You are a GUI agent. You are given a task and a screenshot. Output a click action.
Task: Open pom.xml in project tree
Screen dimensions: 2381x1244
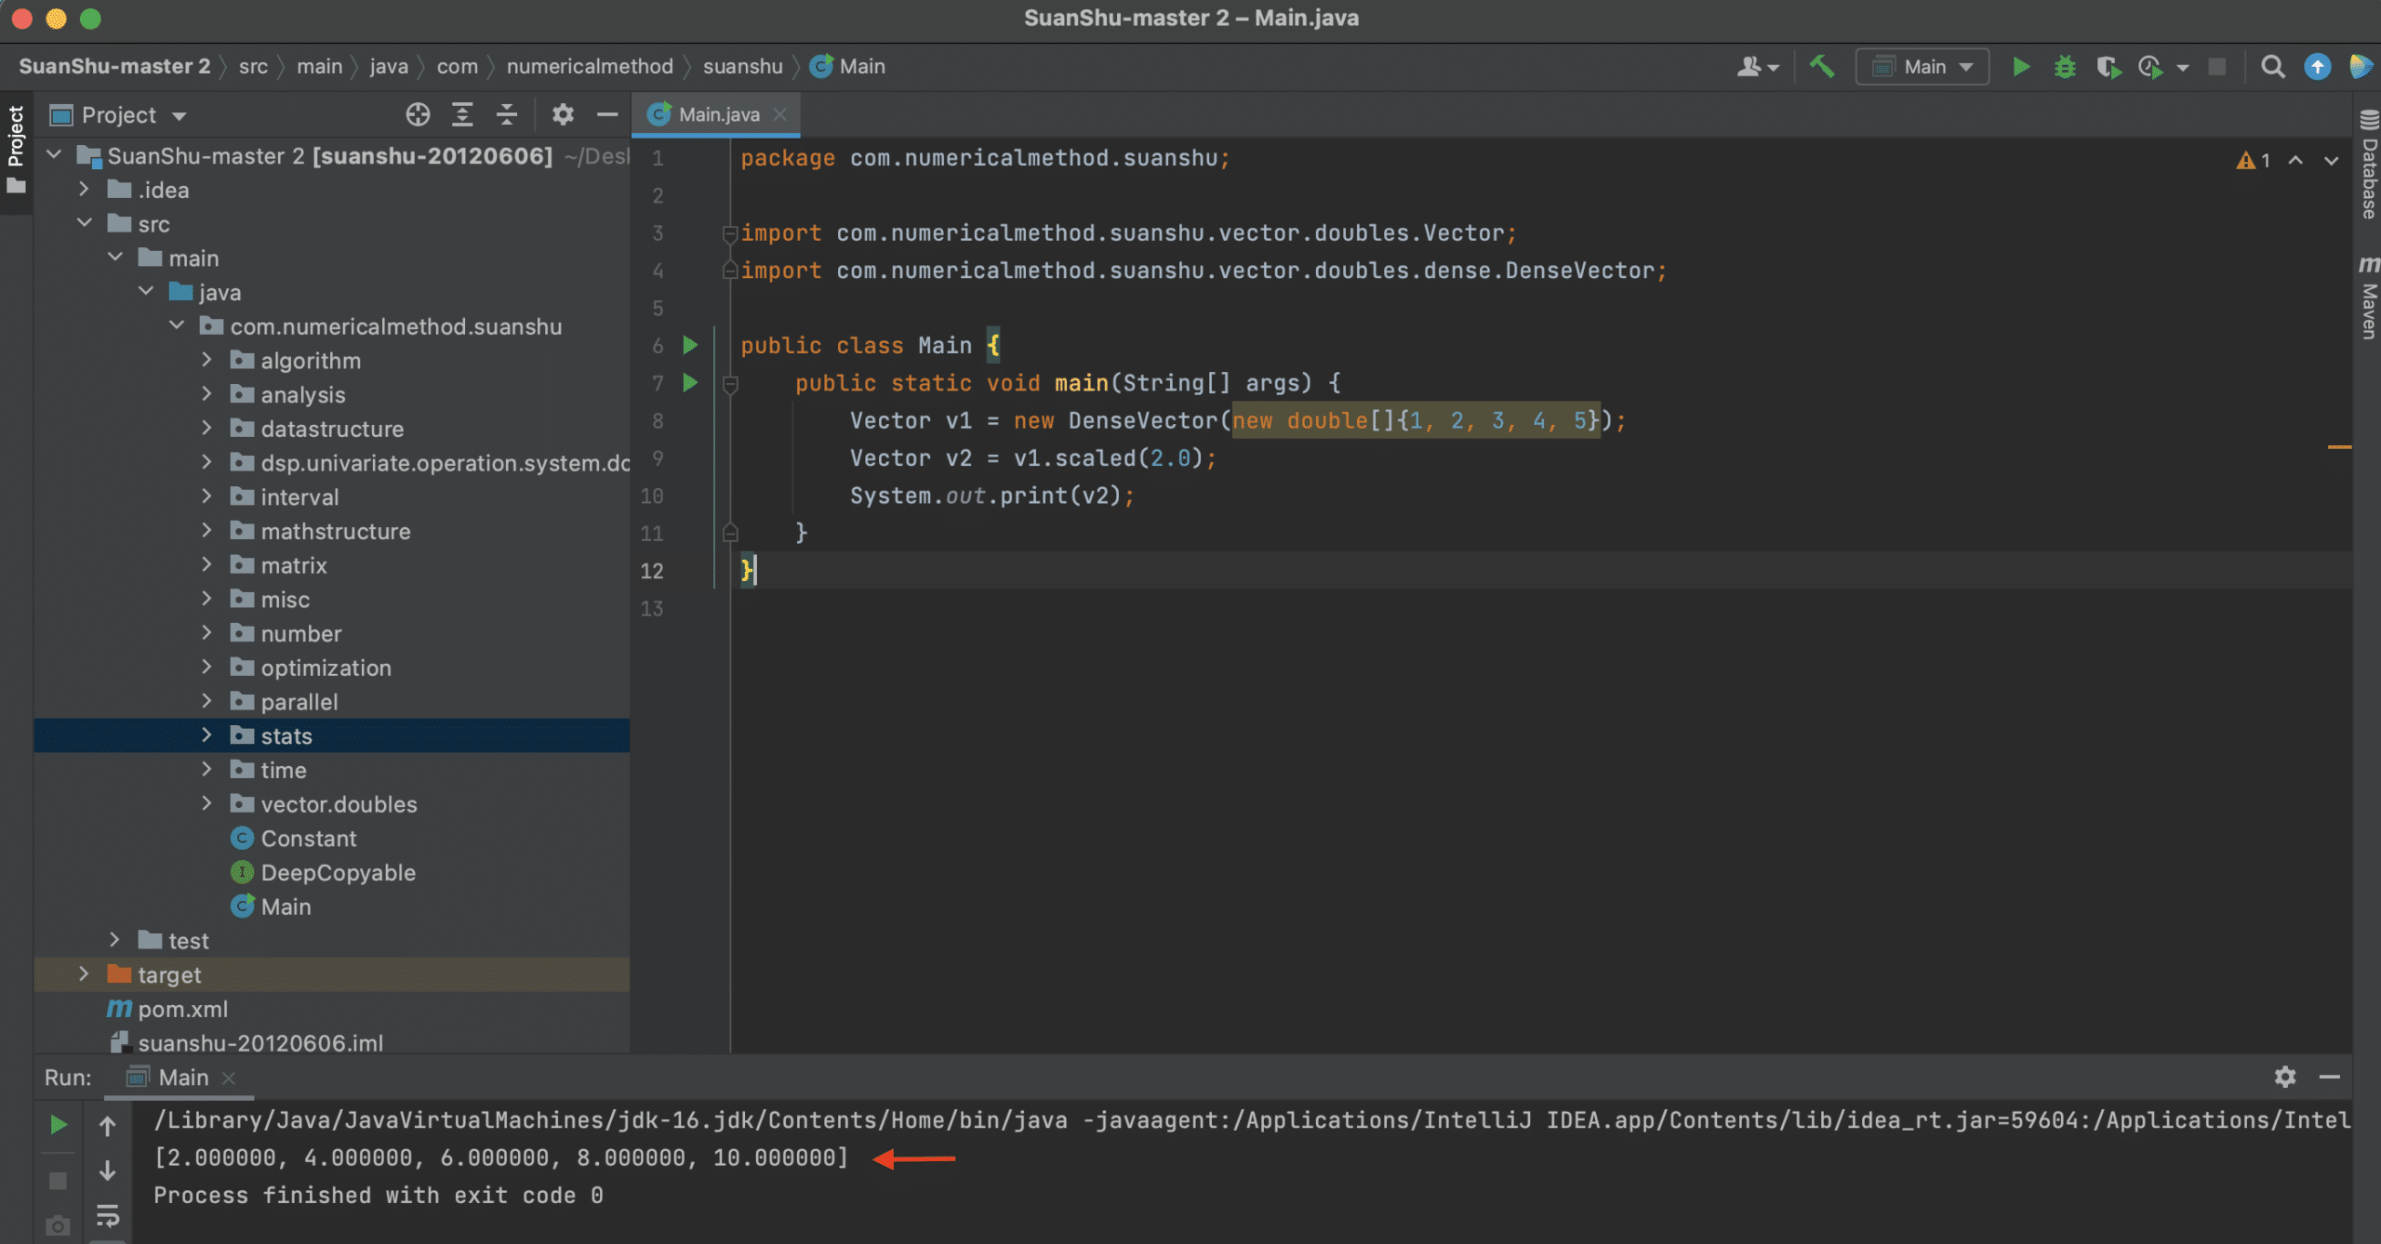click(x=183, y=1009)
